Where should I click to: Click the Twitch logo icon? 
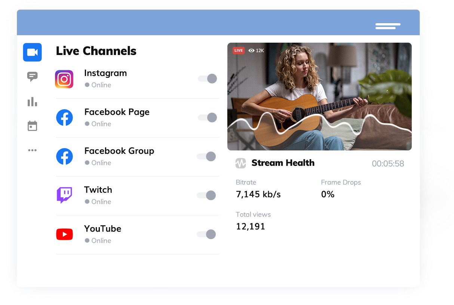64,195
